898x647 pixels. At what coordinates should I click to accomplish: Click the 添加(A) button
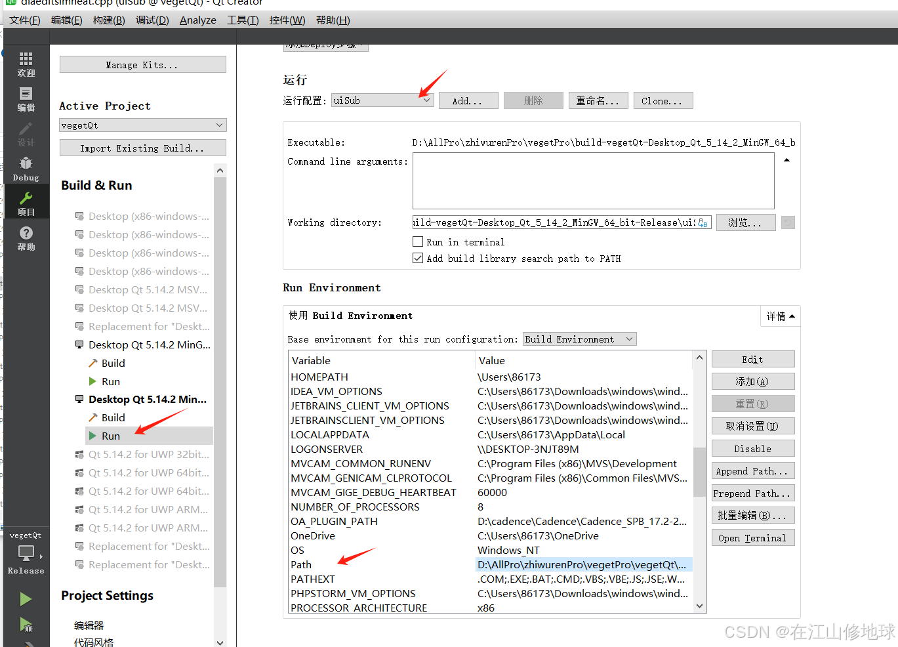tap(753, 381)
